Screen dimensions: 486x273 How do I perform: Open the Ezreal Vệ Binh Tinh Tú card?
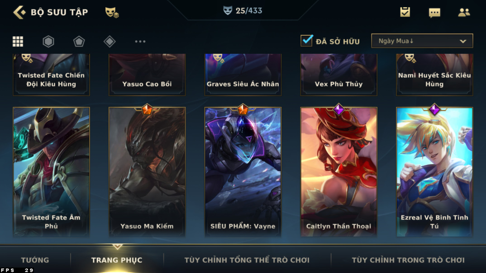pos(434,172)
